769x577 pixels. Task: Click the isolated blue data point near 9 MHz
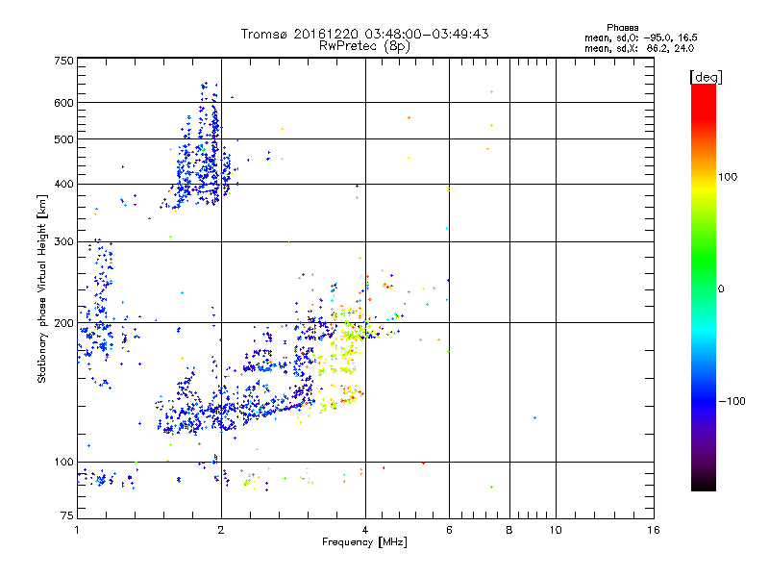[x=534, y=418]
